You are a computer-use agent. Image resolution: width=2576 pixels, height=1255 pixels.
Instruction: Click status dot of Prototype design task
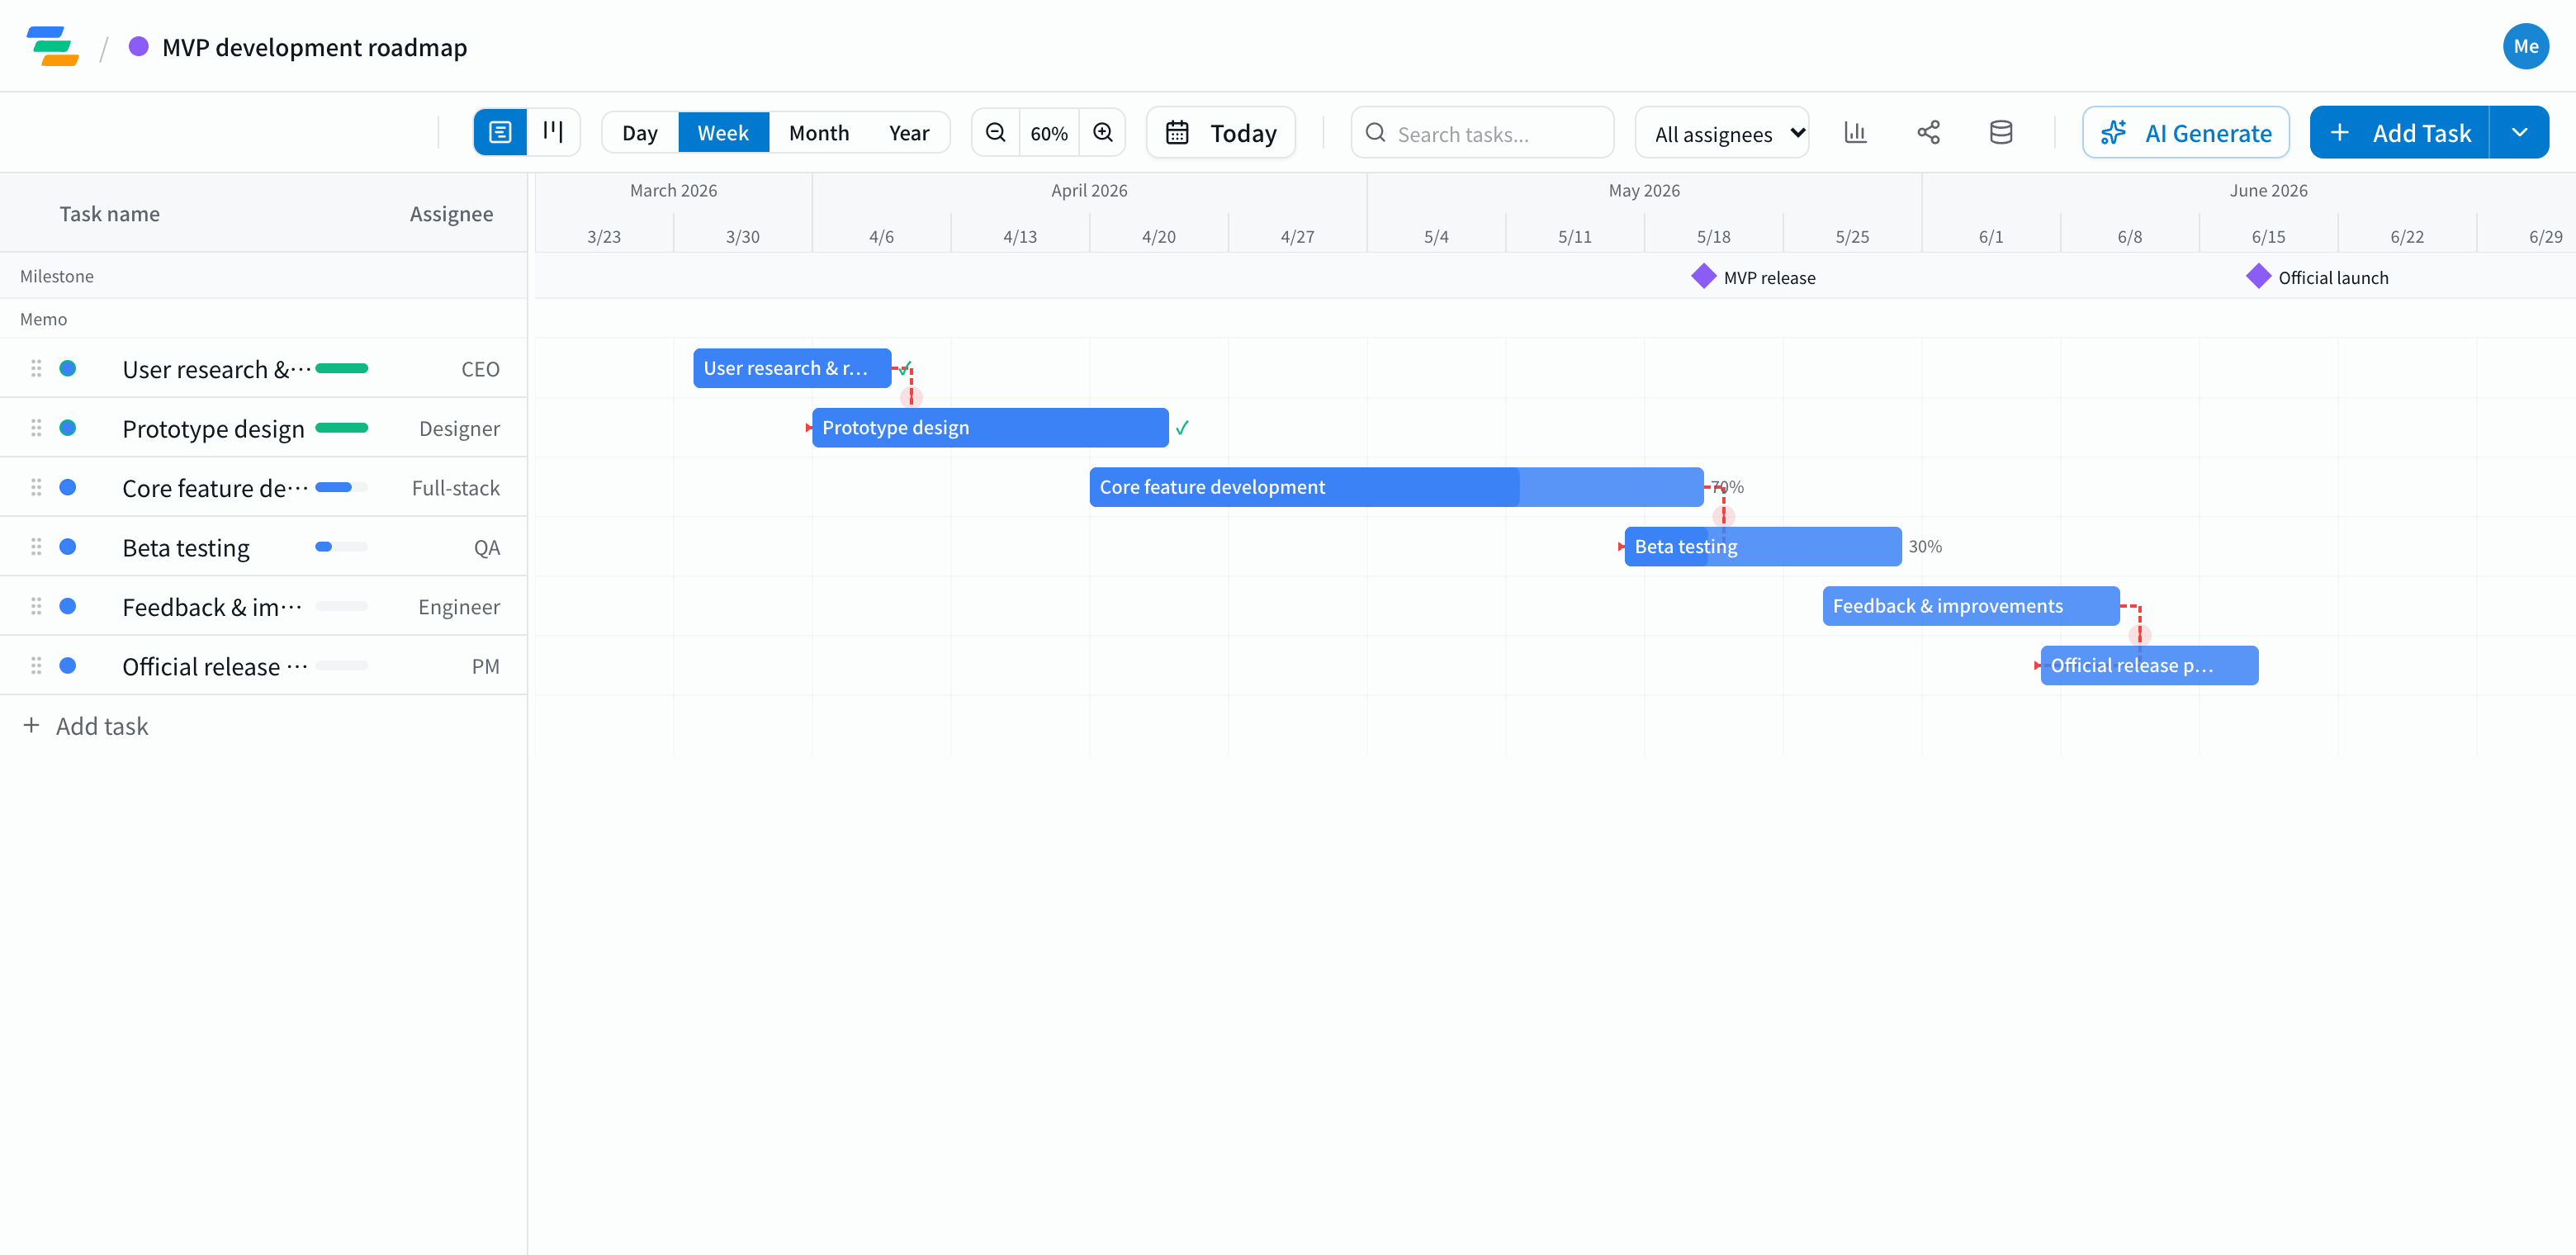tap(68, 428)
